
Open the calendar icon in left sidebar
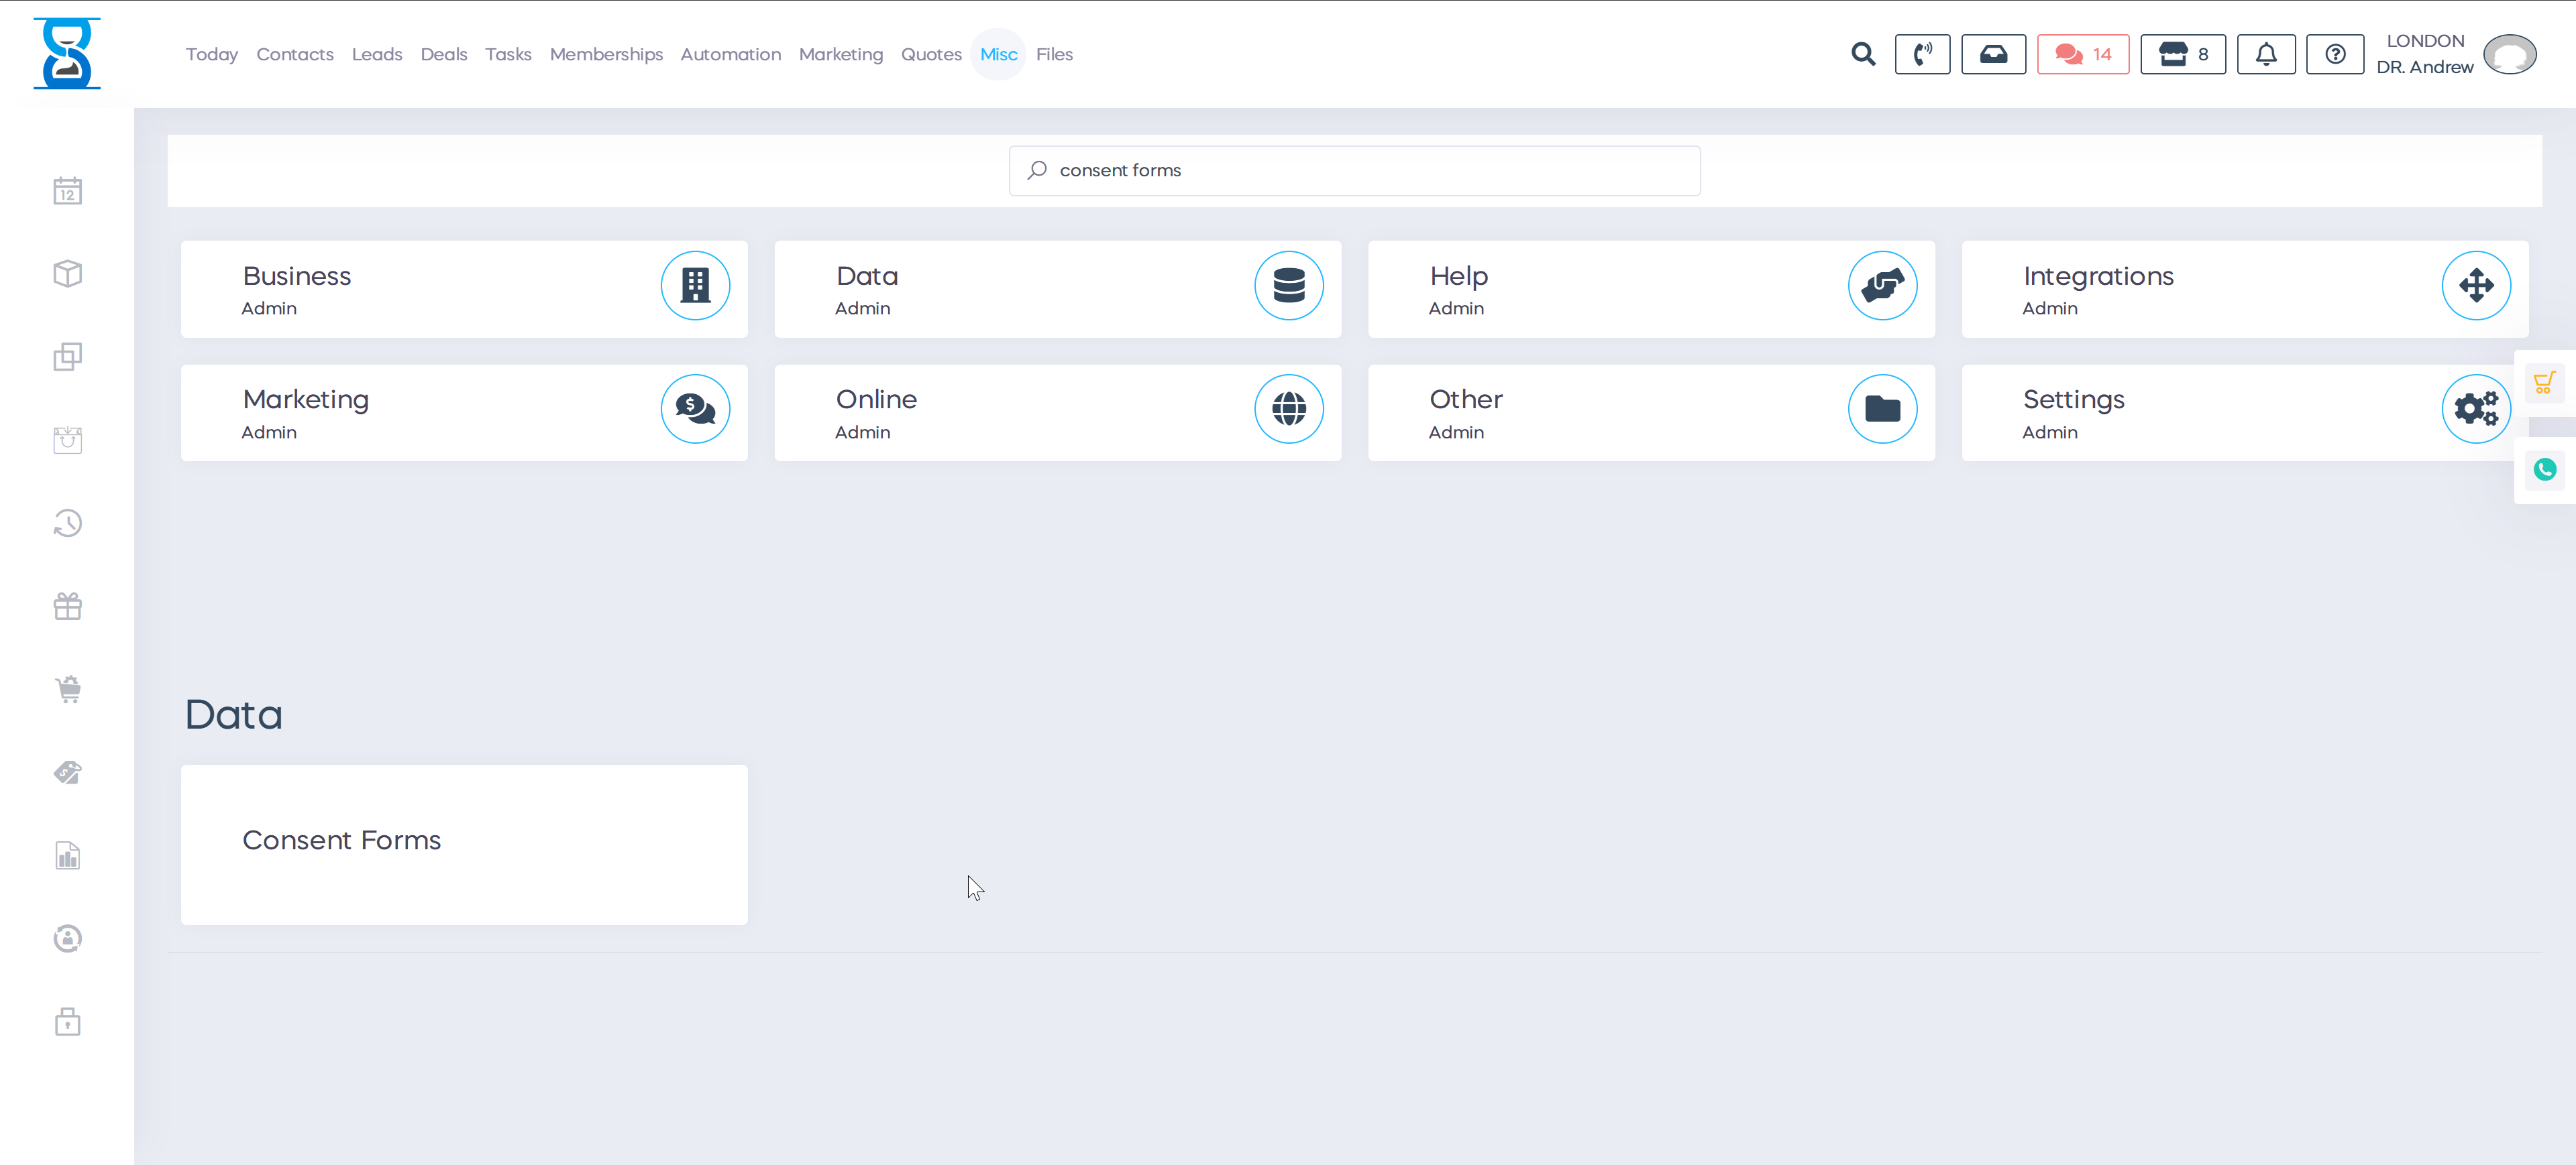[67, 191]
